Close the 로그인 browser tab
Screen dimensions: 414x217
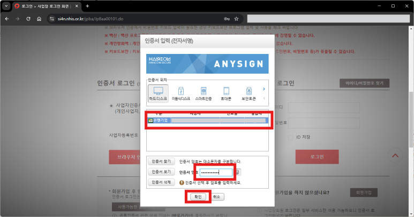point(77,6)
